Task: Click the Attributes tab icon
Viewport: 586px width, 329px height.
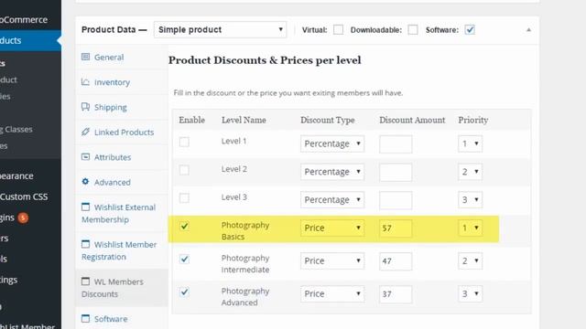Action: coord(85,156)
